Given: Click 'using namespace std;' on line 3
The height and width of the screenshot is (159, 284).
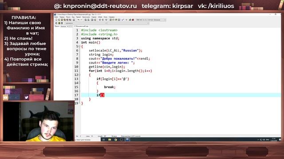Looking at the screenshot, I should (100, 38).
